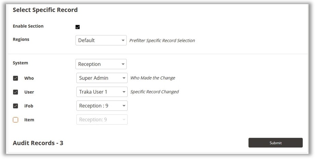Click the iFob dropdown arrow icon
This screenshot has width=316, height=160.
124,106
